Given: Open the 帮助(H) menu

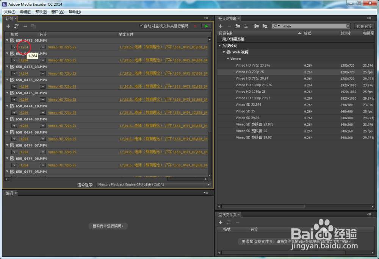Looking at the screenshot, I should (x=74, y=12).
